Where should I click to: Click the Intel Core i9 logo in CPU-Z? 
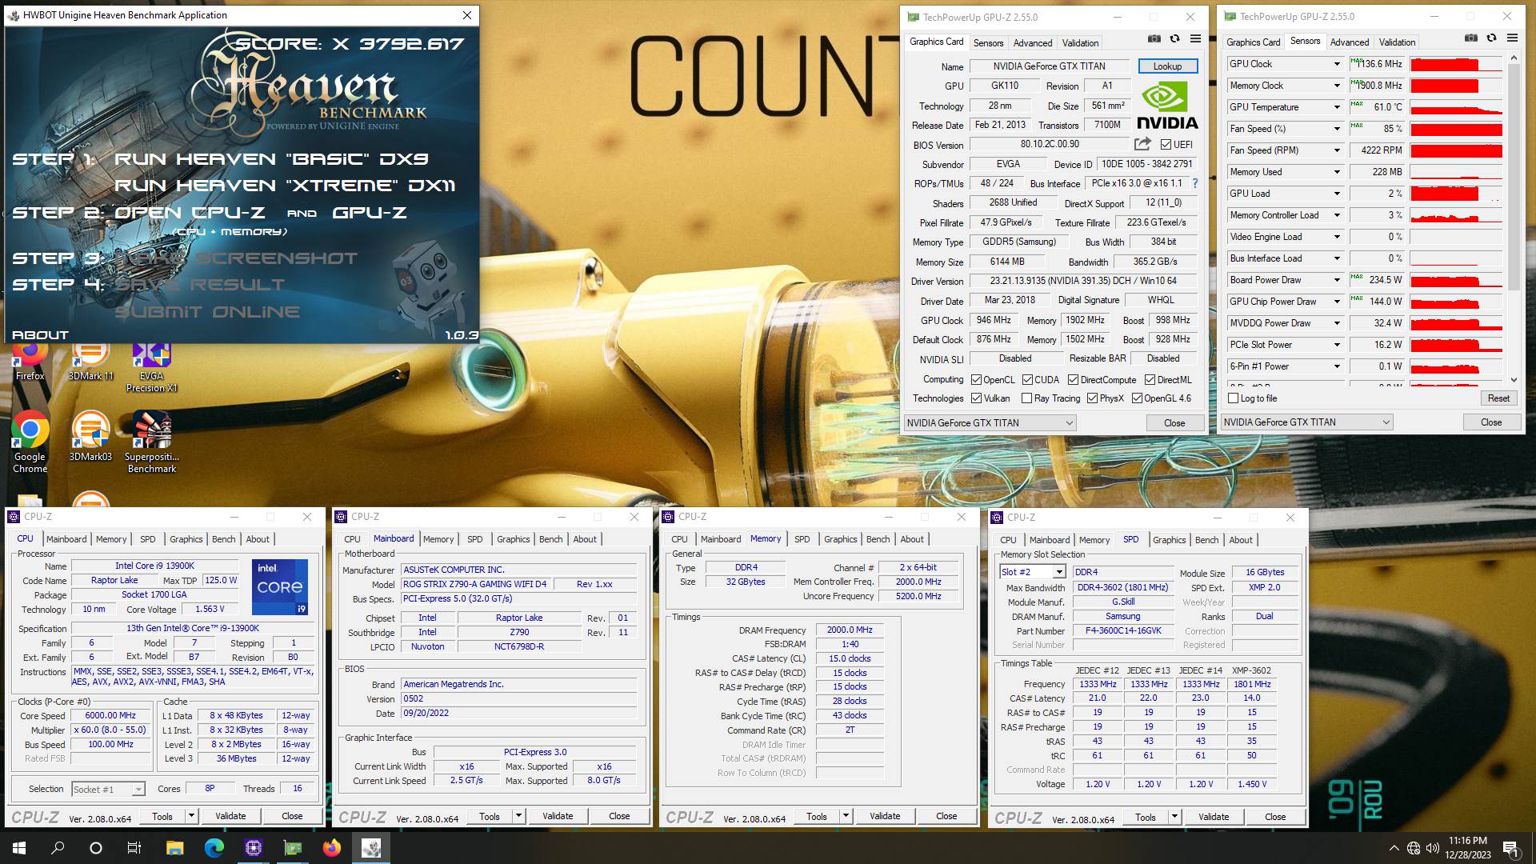coord(280,587)
